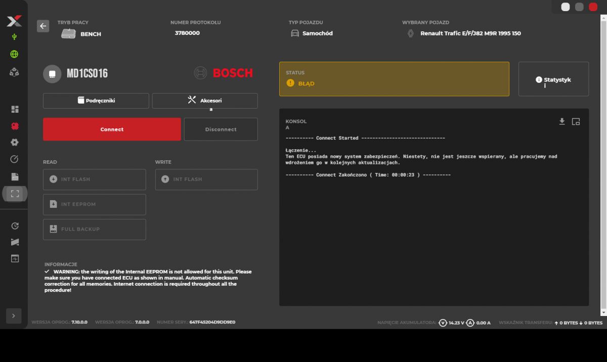This screenshot has width=607, height=362.
Task: Open the Podręczniki manuals button
Action: click(x=96, y=101)
